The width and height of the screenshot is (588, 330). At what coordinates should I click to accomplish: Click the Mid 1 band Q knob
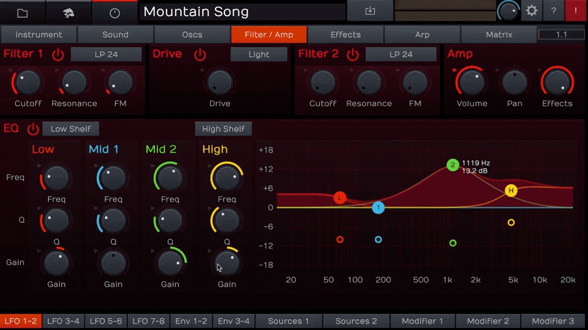pos(113,221)
